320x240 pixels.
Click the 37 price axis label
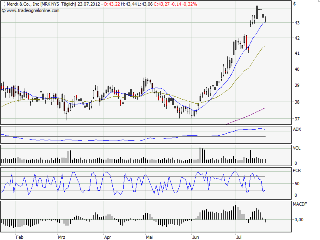(x=297, y=118)
